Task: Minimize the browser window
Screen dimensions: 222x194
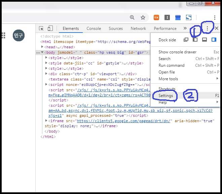Action: point(191,3)
